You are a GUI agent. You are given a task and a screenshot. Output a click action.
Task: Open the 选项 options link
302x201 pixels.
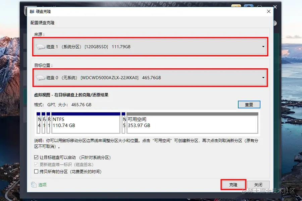pos(42,185)
